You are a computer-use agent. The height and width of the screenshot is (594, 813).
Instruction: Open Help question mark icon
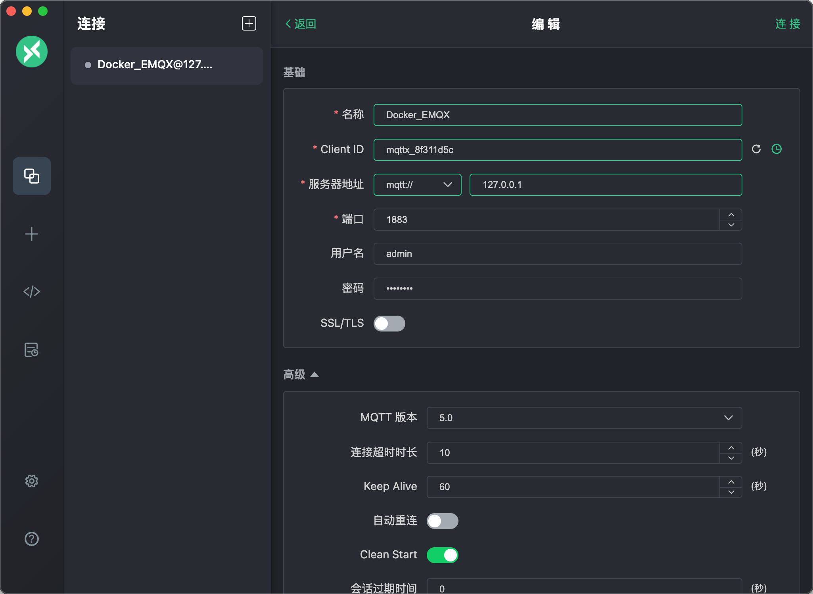pos(32,539)
